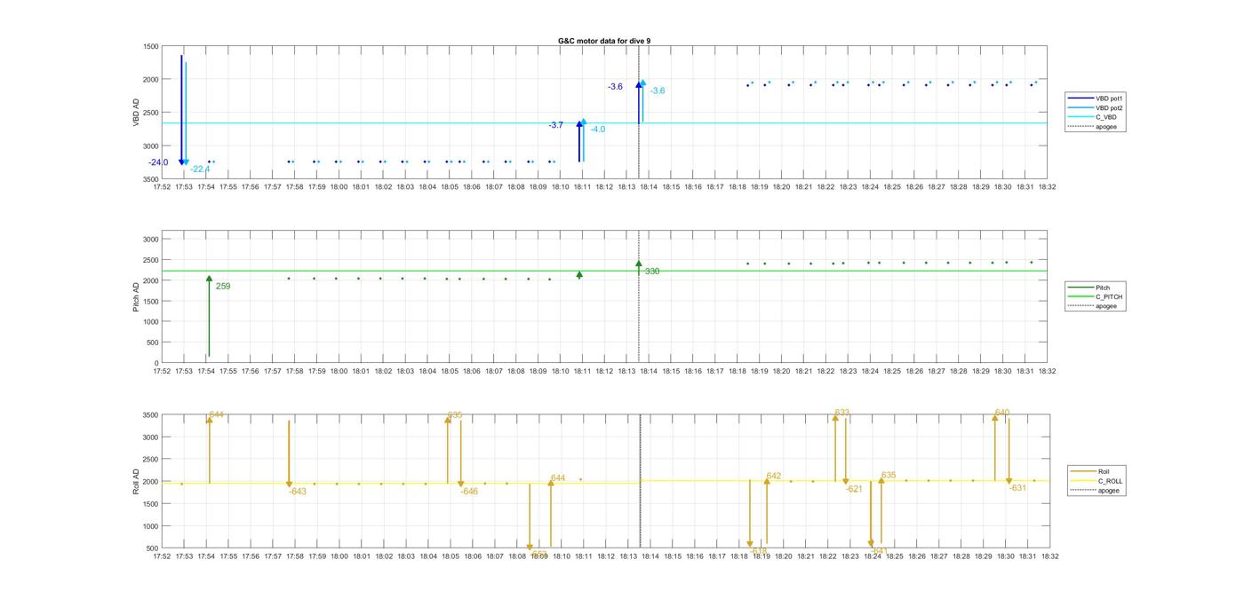Click the title 'G&C motor data for dive 9'
The image size is (1244, 615).
click(x=603, y=41)
